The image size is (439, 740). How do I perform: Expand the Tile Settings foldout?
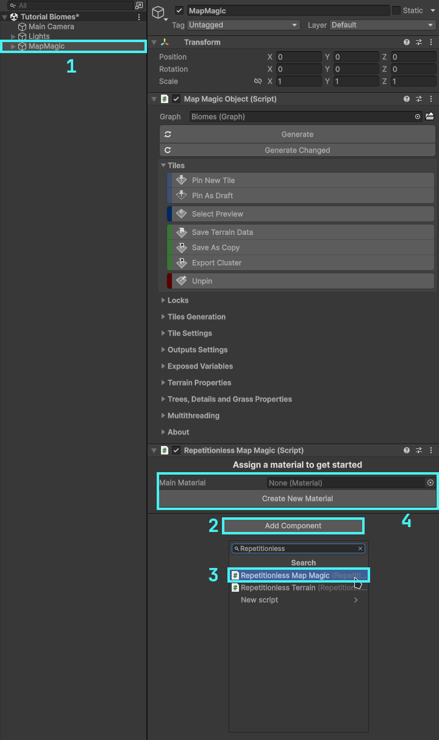point(163,333)
